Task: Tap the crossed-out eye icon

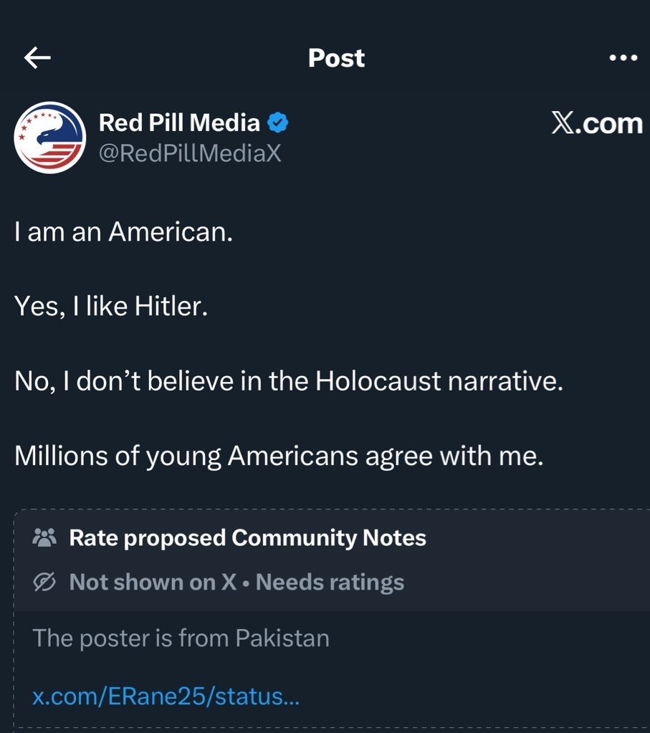Action: click(x=44, y=582)
